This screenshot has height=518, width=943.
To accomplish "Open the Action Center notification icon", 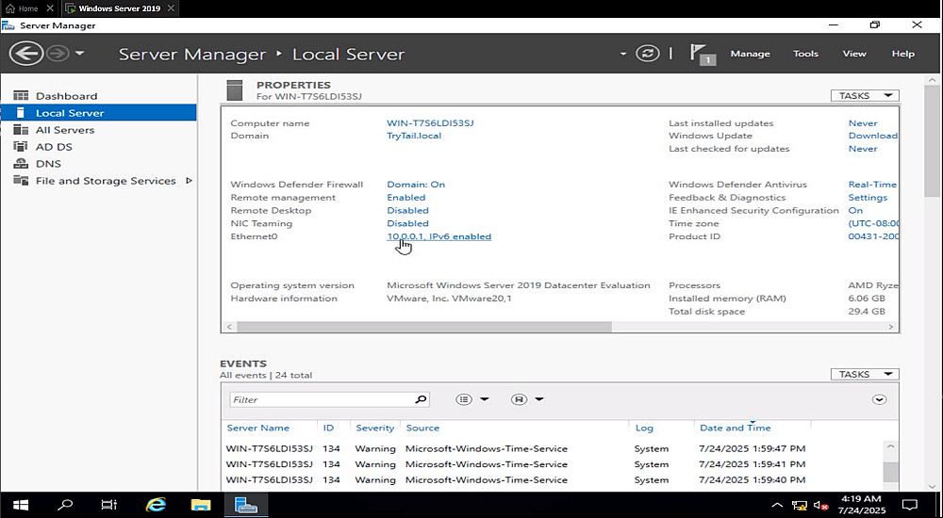I will click(911, 505).
